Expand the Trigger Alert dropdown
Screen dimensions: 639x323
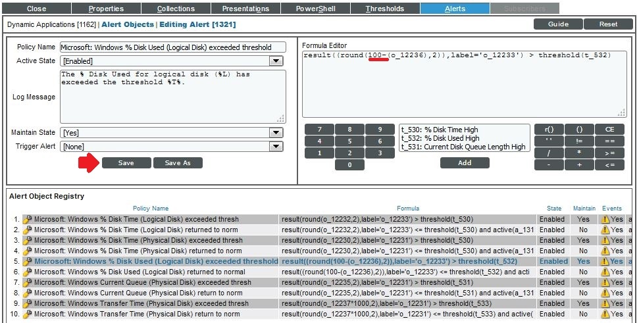pyautogui.click(x=276, y=147)
